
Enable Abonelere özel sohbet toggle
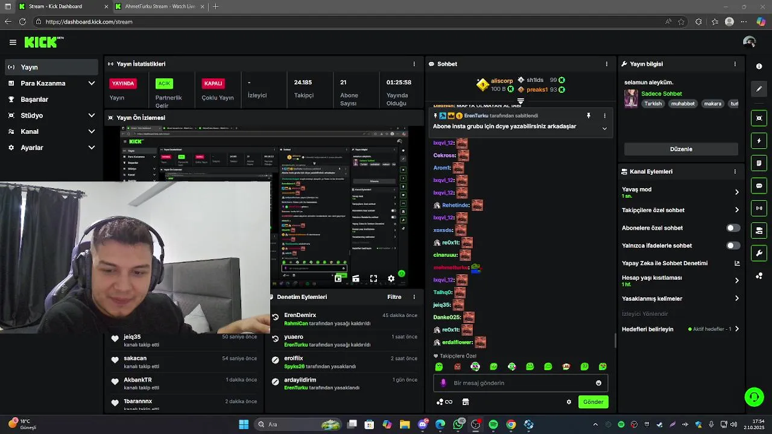[x=733, y=228]
